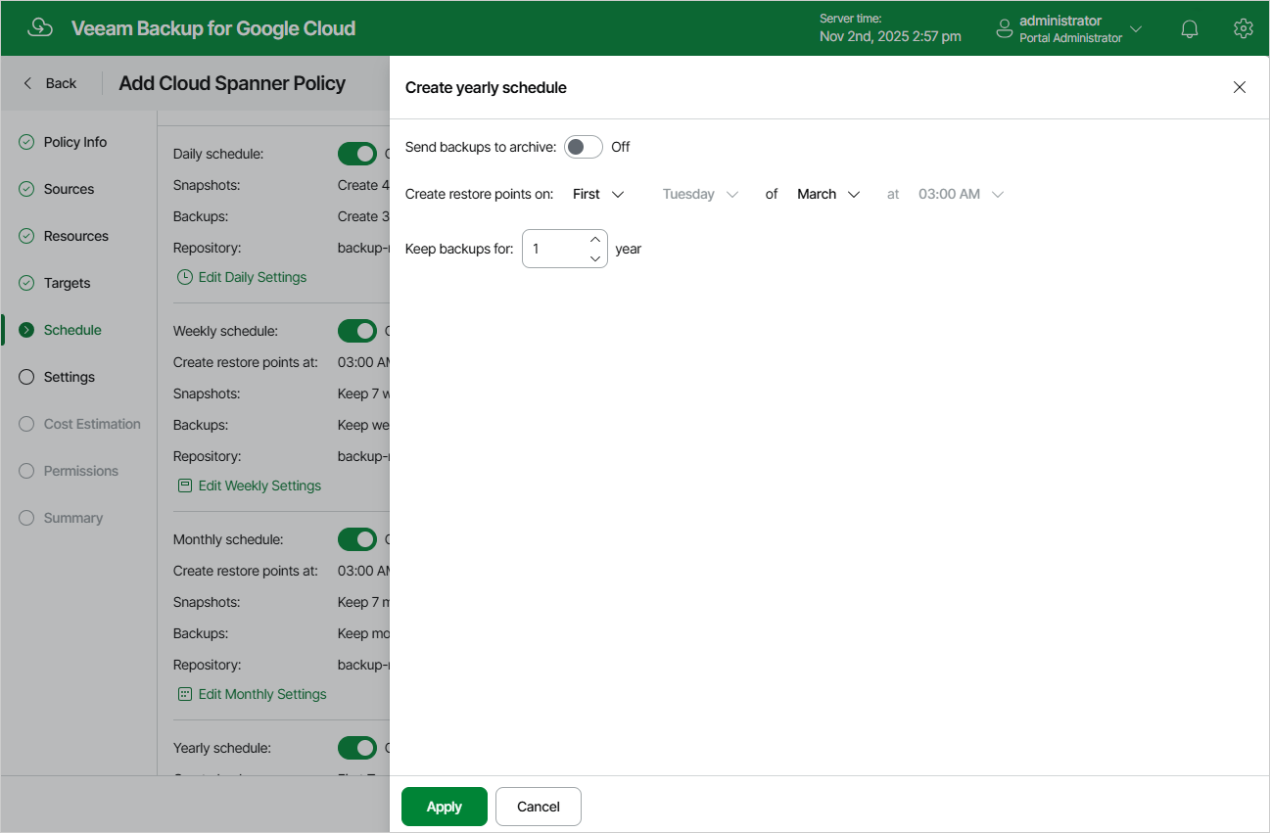The height and width of the screenshot is (833, 1270).
Task: Open the notifications bell
Action: click(1190, 28)
